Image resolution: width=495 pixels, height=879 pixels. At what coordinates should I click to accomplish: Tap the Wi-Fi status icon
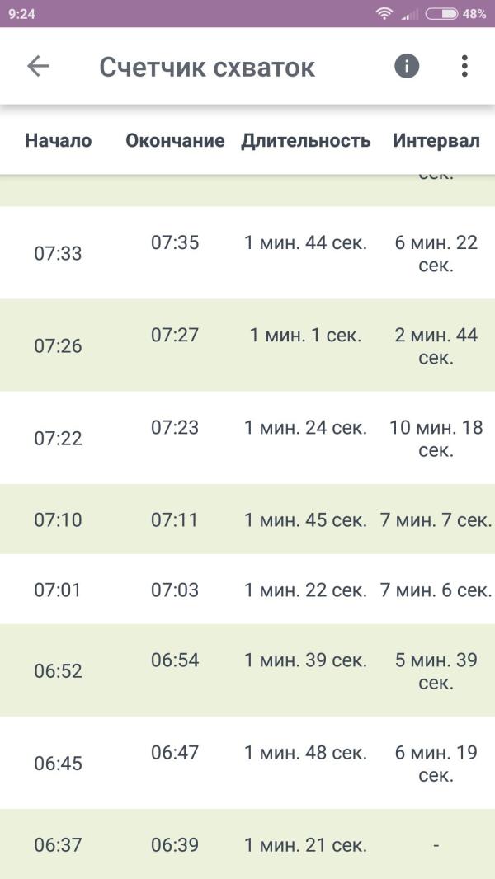[x=384, y=14]
